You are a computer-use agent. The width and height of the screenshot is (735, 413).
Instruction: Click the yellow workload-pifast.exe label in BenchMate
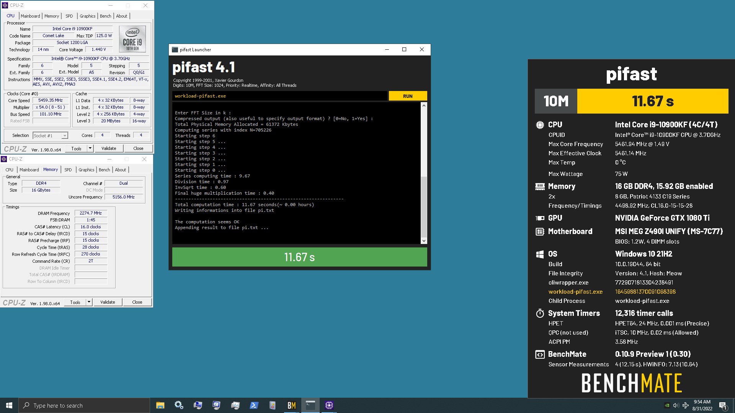(x=575, y=292)
